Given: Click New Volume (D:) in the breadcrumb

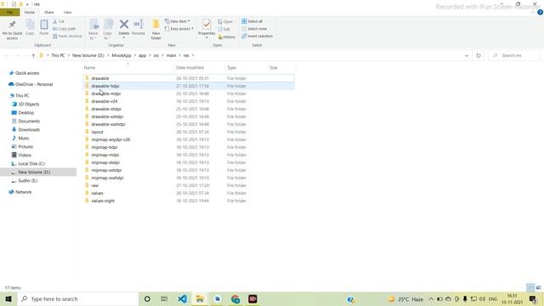Looking at the screenshot, I should pyautogui.click(x=88, y=55).
